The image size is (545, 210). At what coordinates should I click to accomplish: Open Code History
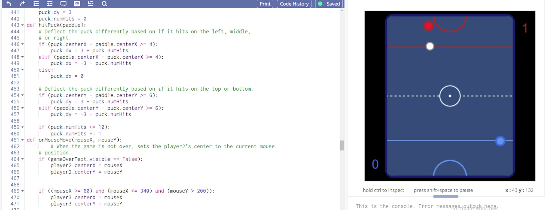click(x=294, y=4)
